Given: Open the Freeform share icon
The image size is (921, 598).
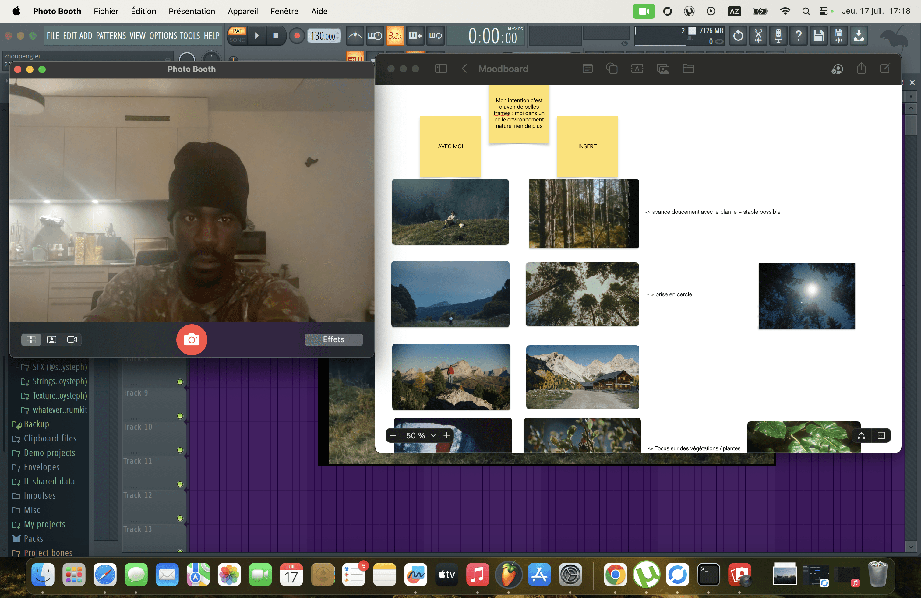Looking at the screenshot, I should click(x=861, y=69).
